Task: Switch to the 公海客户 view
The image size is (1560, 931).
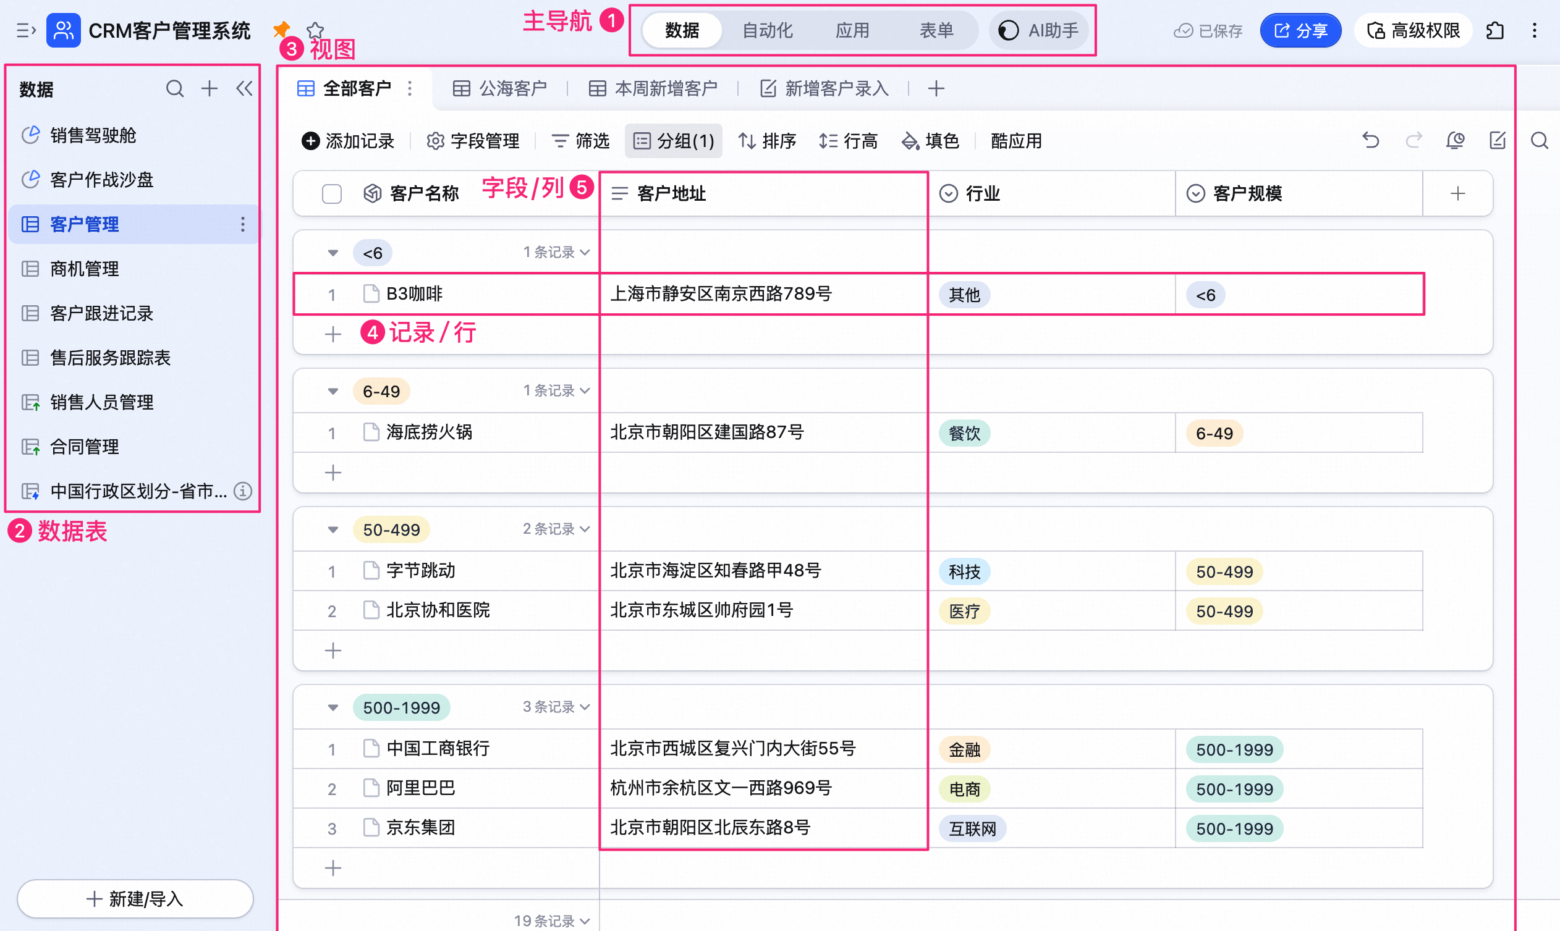Action: [500, 88]
